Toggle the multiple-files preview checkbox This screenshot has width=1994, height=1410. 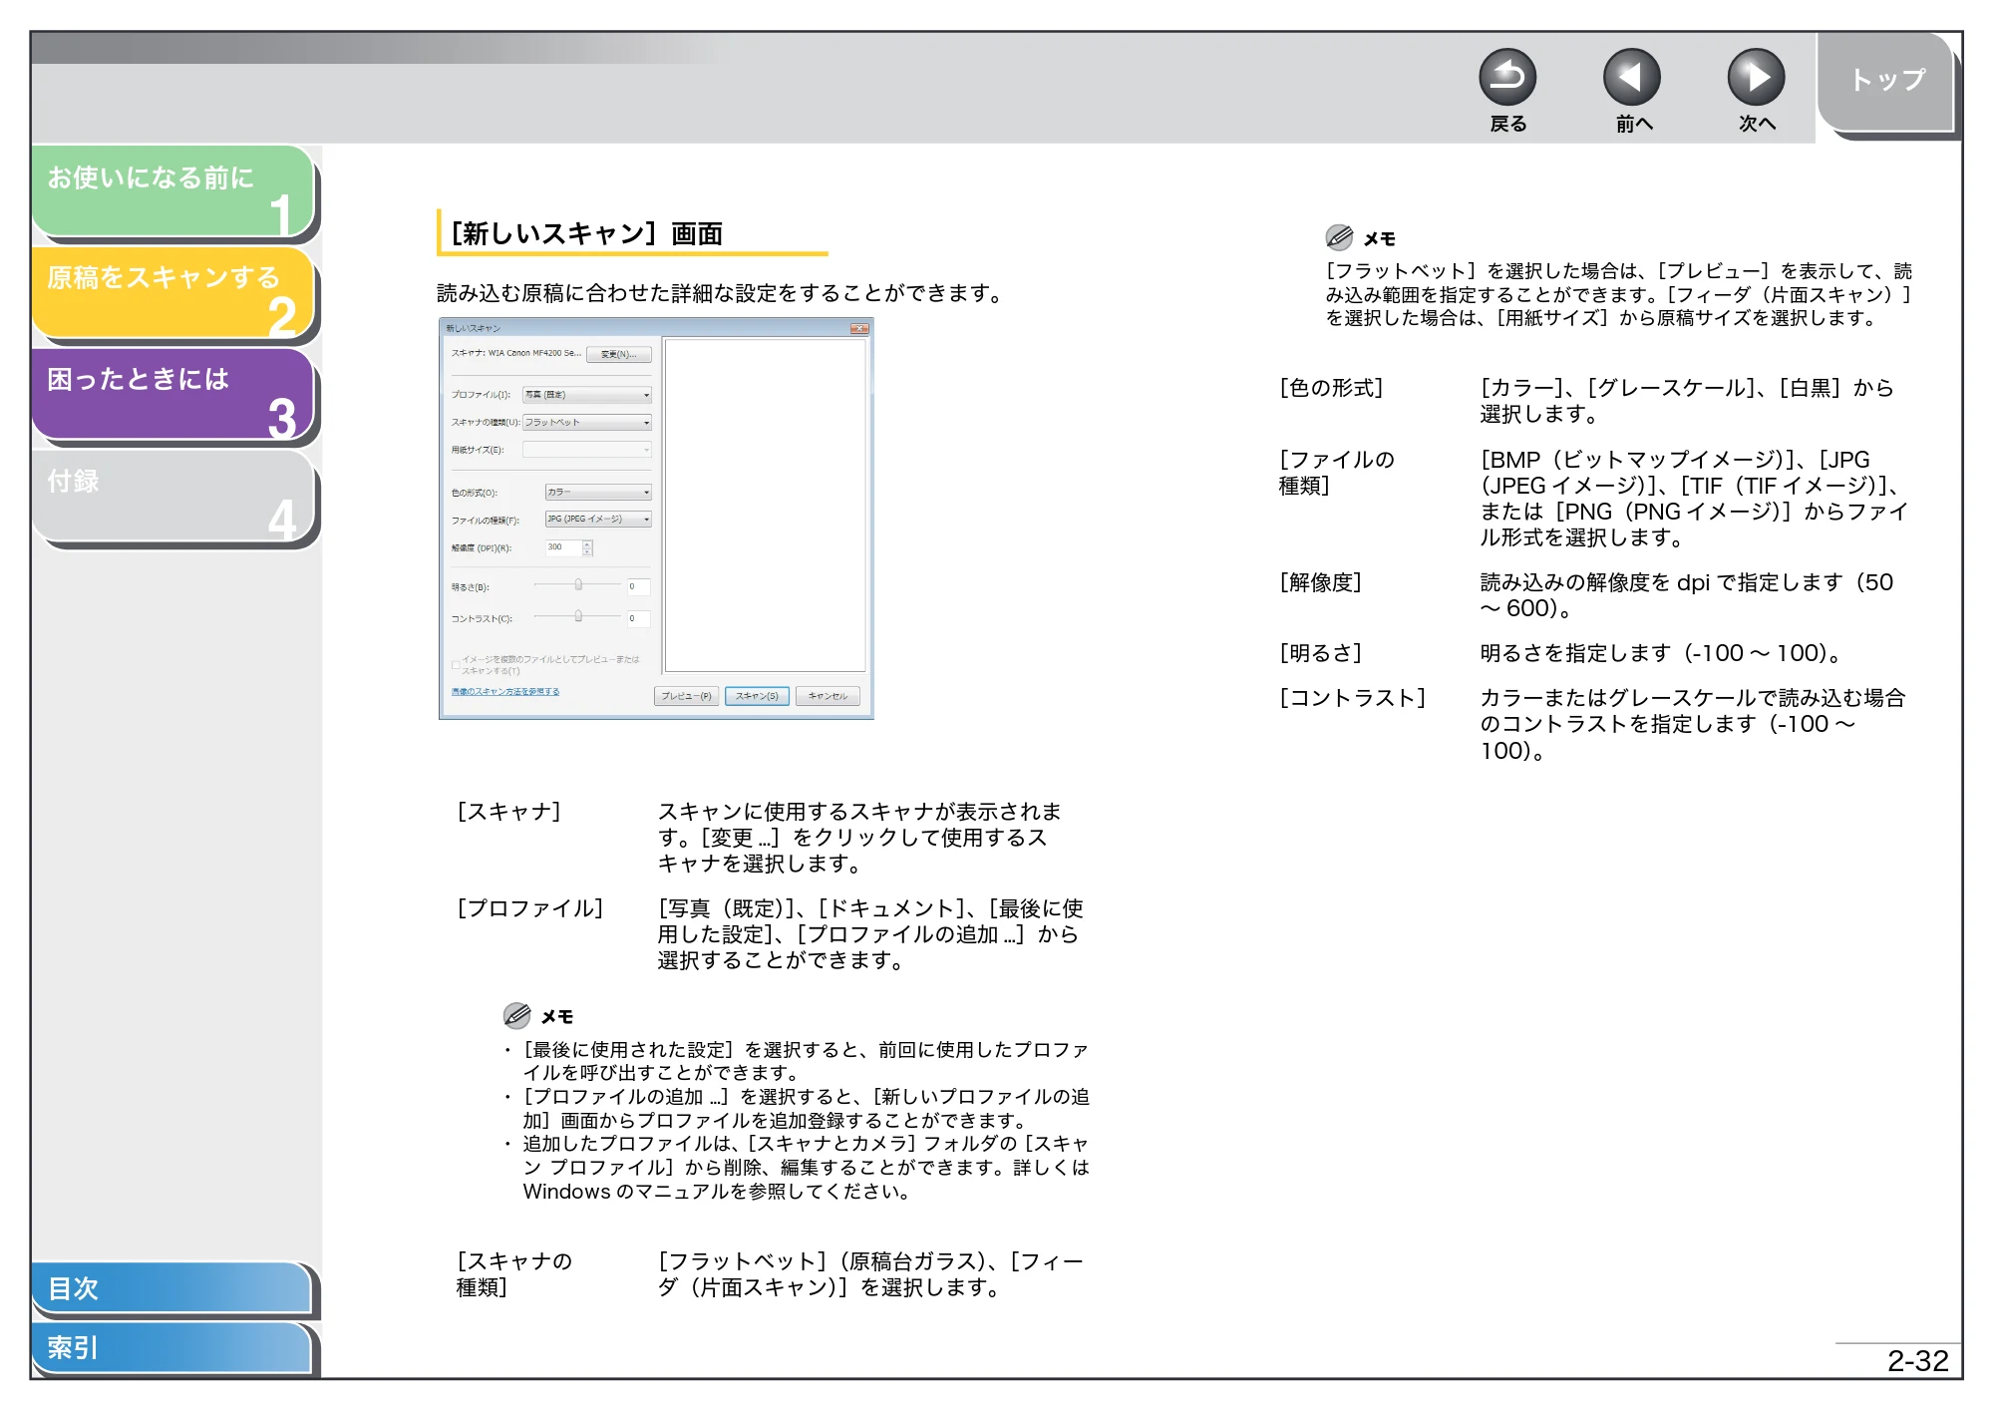click(x=456, y=664)
